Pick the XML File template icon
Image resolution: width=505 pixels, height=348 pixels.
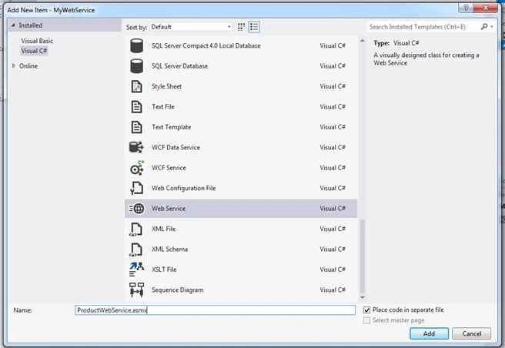[x=136, y=229]
